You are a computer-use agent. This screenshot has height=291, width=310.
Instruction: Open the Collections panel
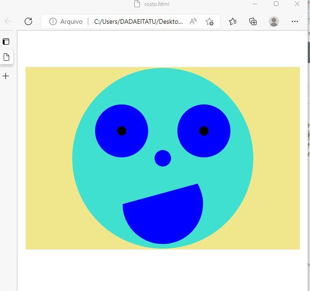253,21
